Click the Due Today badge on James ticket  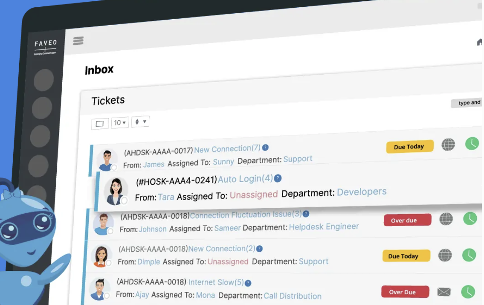[410, 147]
